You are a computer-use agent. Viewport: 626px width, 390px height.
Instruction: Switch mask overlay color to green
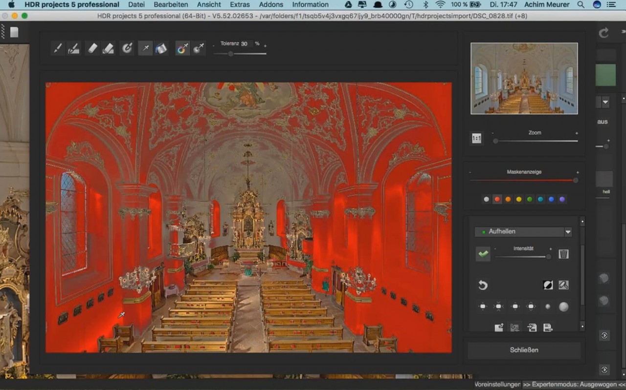tap(529, 199)
